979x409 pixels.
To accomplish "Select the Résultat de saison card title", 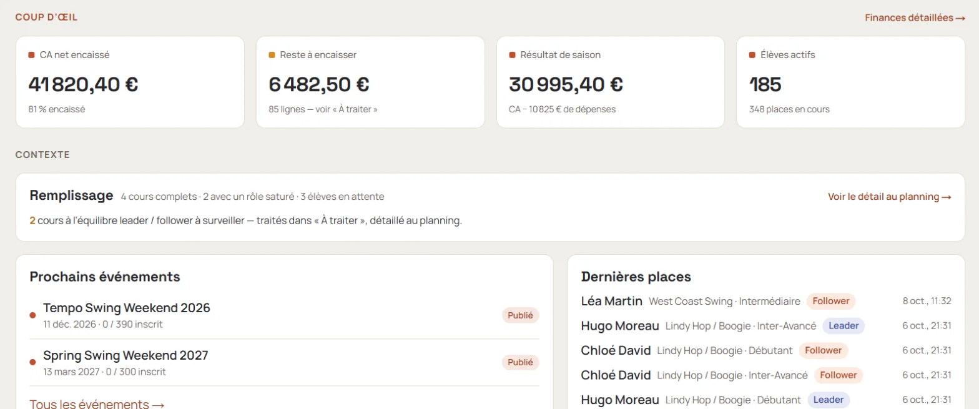I will coord(561,54).
